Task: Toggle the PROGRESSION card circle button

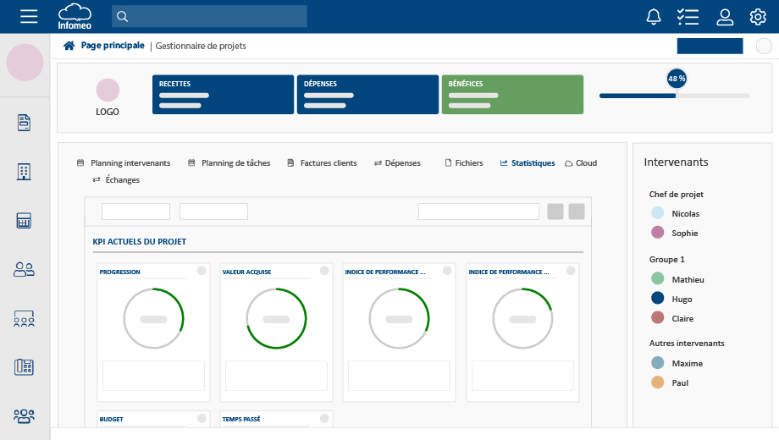Action: click(202, 271)
